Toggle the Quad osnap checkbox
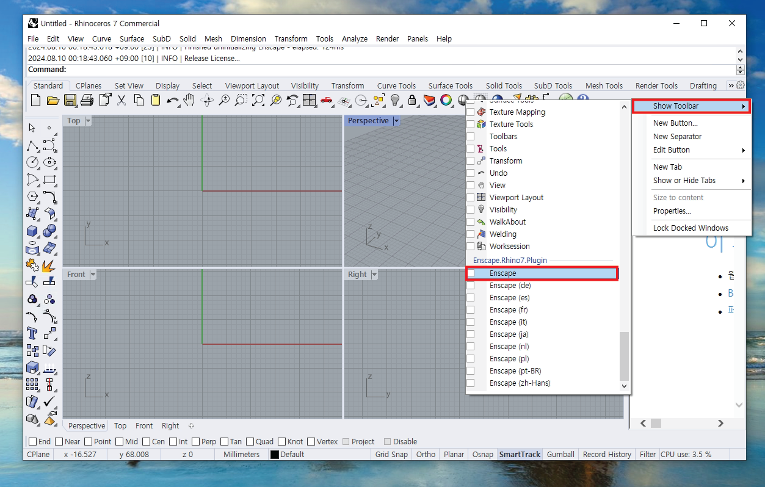 250,442
